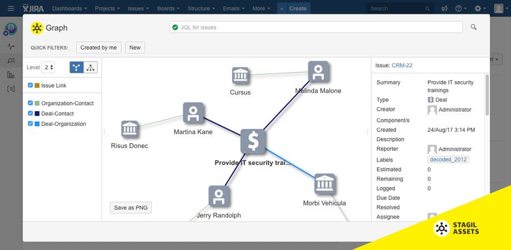This screenshot has height=250, width=511.
Task: Toggle the Issue Link checkbox
Action: click(x=31, y=85)
